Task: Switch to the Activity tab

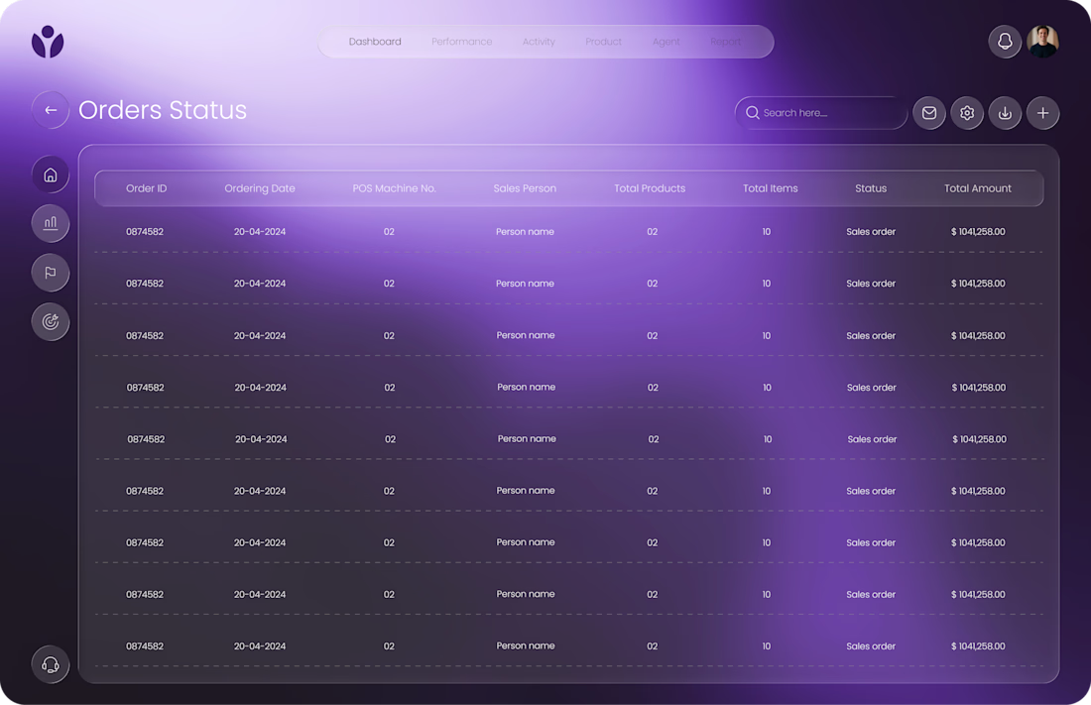Action: [x=539, y=42]
